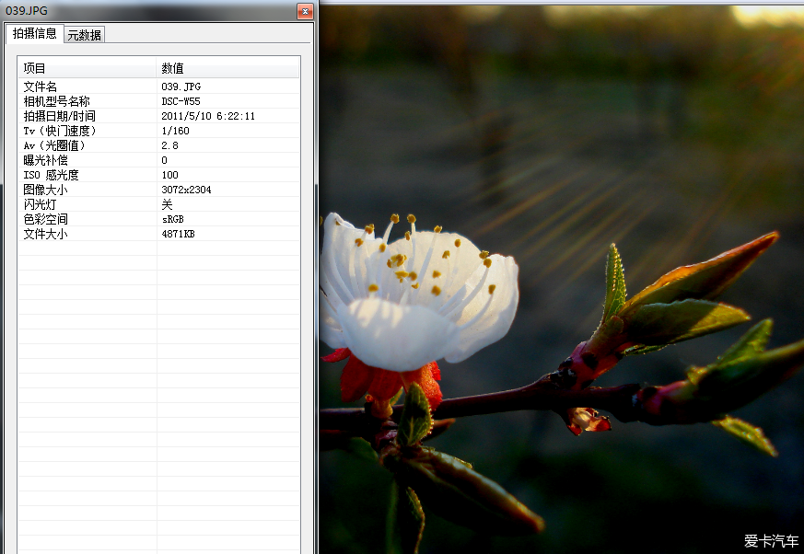Click the exposure compensation value 0
The height and width of the screenshot is (554, 804).
point(164,160)
